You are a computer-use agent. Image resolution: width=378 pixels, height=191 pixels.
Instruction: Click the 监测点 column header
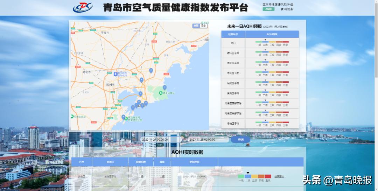tap(110, 162)
